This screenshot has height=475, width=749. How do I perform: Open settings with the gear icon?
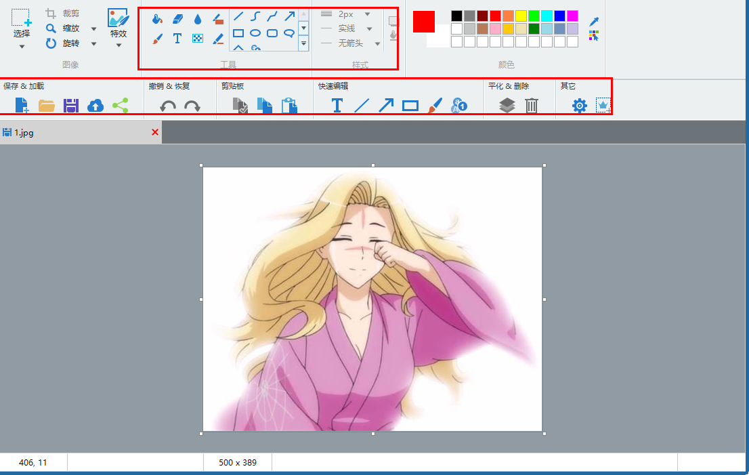pyautogui.click(x=580, y=106)
